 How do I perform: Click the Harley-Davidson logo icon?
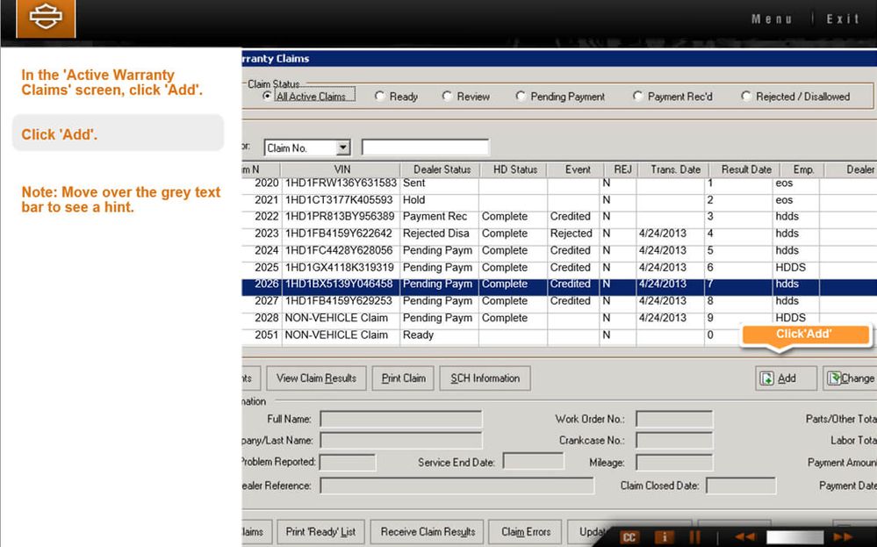(x=46, y=18)
